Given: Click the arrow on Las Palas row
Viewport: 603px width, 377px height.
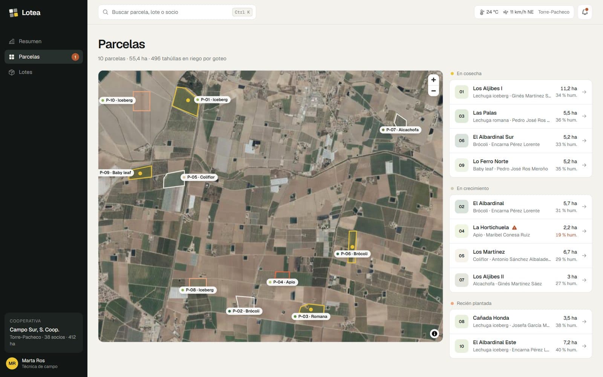Looking at the screenshot, I should point(584,116).
